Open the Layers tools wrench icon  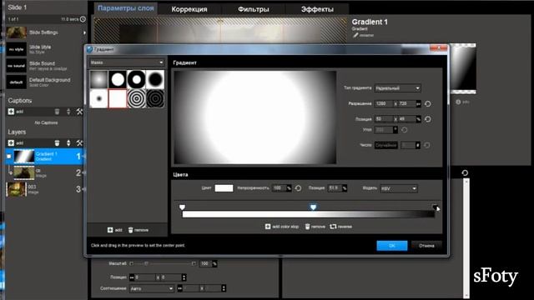[x=79, y=142]
